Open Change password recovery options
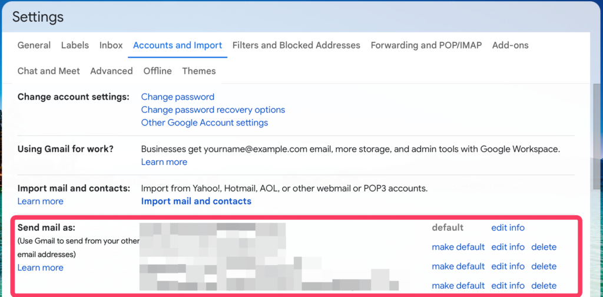This screenshot has height=297, width=603. pos(213,110)
